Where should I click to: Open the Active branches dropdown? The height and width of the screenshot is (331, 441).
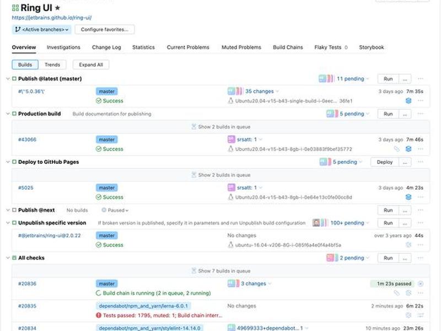(42, 29)
